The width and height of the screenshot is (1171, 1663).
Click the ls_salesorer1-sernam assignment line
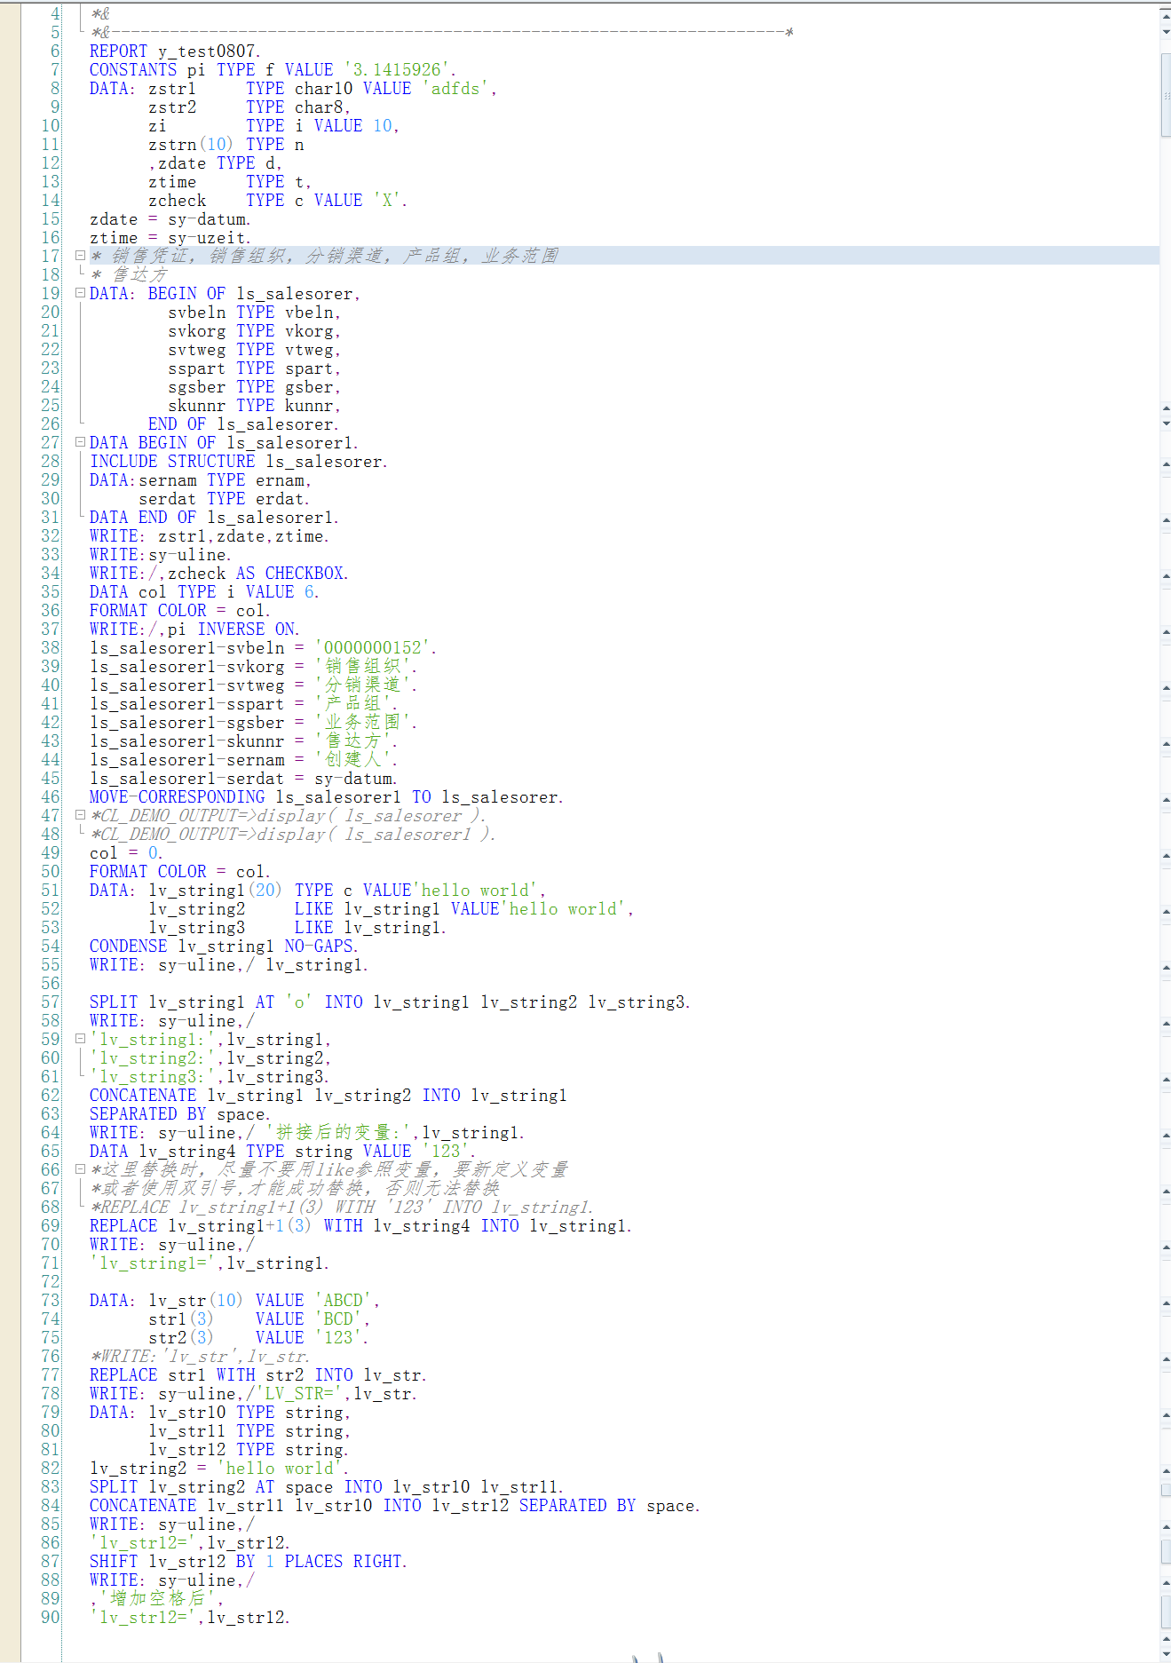click(244, 760)
